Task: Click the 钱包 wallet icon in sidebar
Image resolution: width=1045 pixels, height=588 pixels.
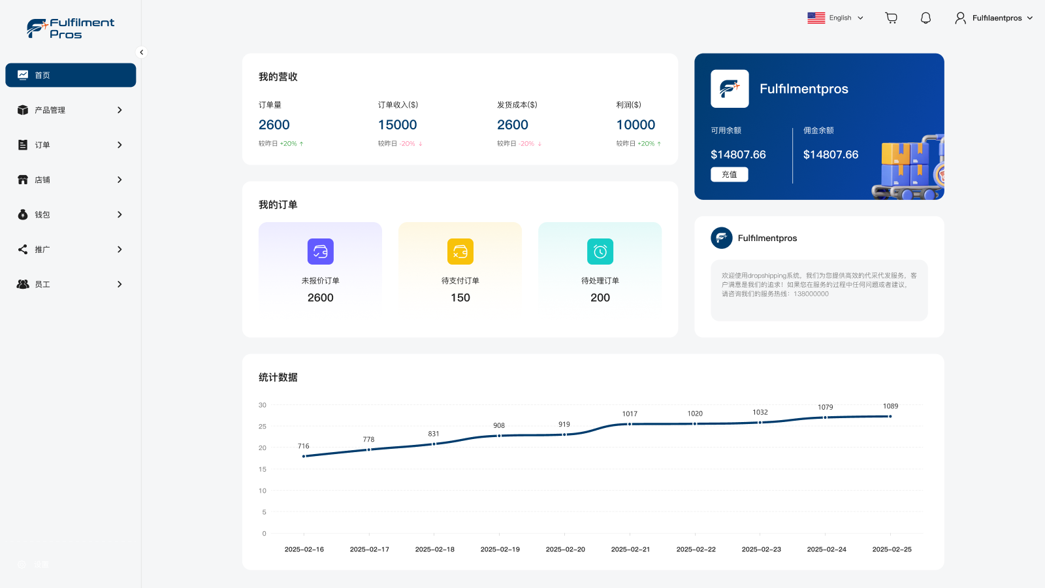Action: 24,214
